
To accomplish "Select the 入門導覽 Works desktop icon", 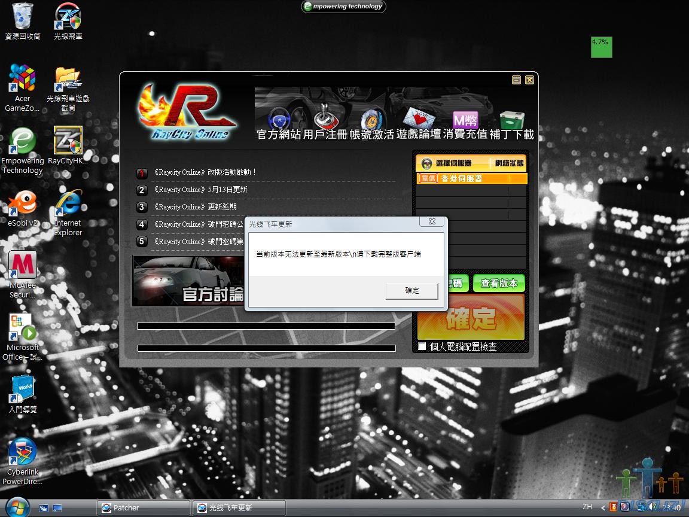I will 22,394.
